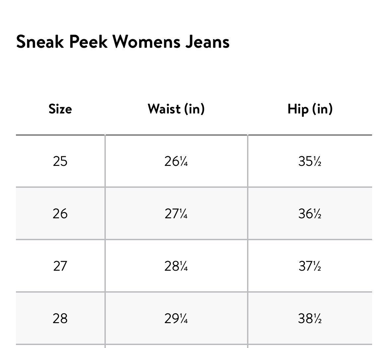Click size 27 cell
This screenshot has width=388, height=348.
pyautogui.click(x=60, y=266)
